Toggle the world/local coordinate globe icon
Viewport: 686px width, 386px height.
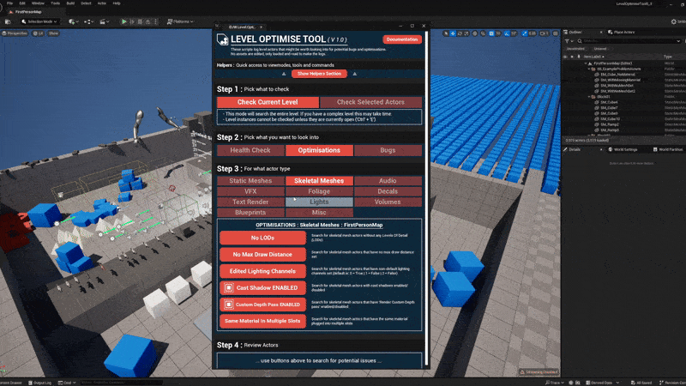(475, 33)
